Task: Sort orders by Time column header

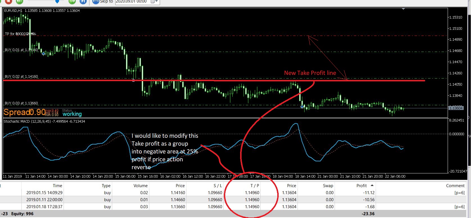Action: [x=57, y=186]
